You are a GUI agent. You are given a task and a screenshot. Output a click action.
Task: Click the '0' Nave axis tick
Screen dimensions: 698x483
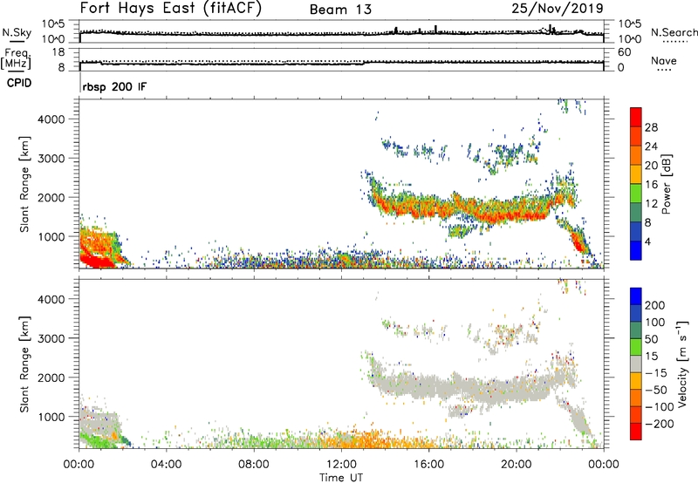click(621, 67)
